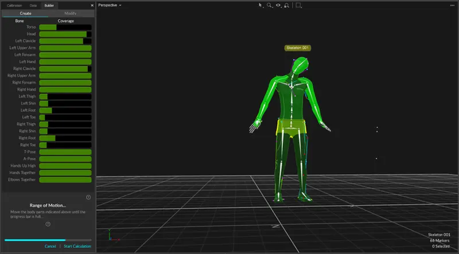Click the eye visibility icon in viewport toolbar
The image size is (459, 254).
click(278, 5)
